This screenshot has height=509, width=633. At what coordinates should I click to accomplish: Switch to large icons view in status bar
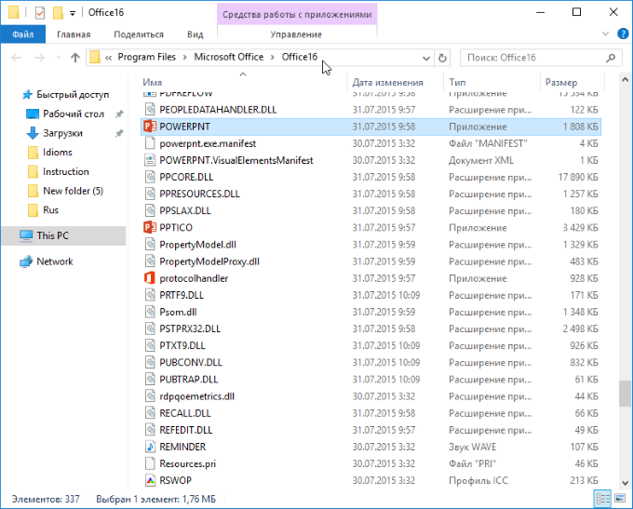point(620,499)
